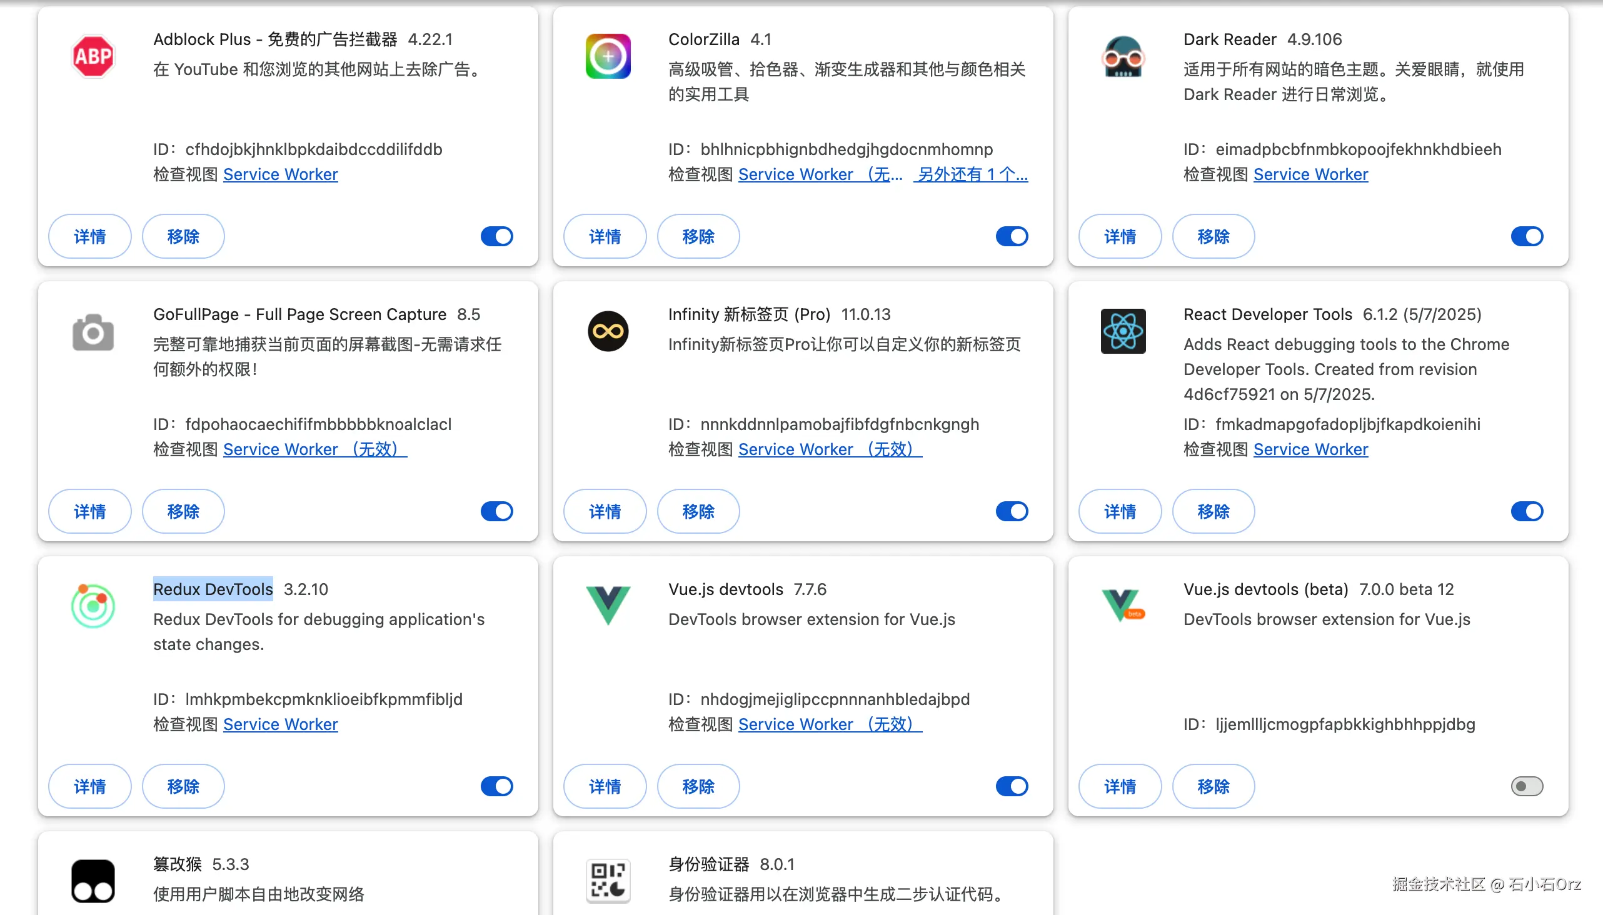Click the Dark Reader extension icon
Screen dimensions: 1603x915
[x=1123, y=56]
